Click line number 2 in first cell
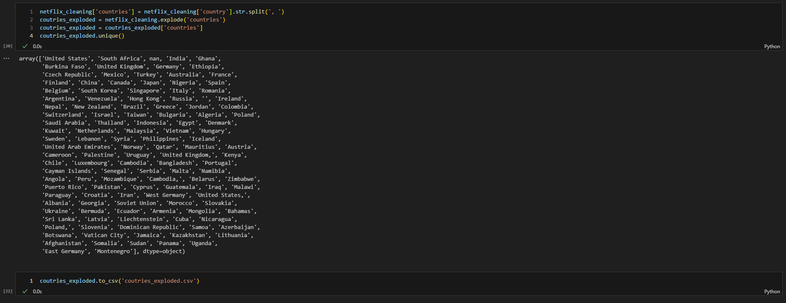The width and height of the screenshot is (786, 303). point(31,20)
